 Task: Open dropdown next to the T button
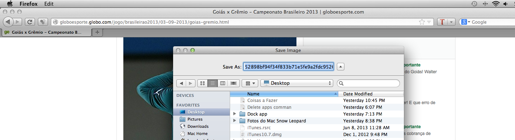pos(451,22)
